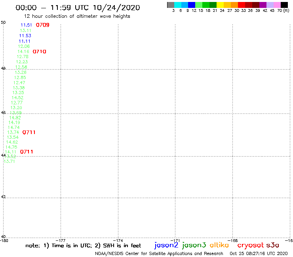Click the wave height value 12.78

(23, 57)
